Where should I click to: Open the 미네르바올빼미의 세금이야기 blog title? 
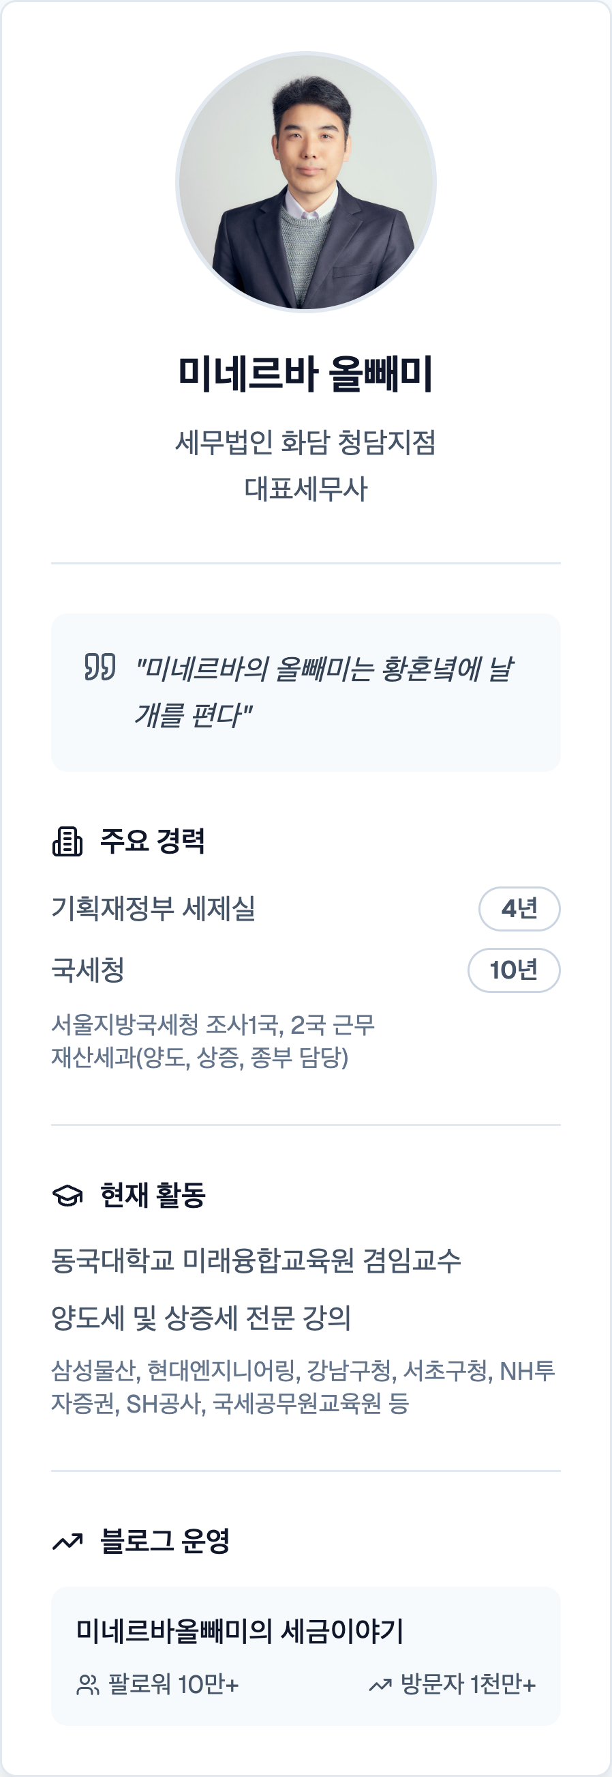(240, 1631)
